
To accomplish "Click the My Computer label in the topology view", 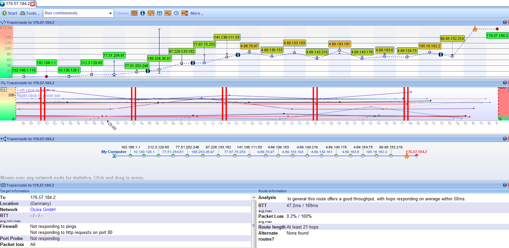I will [114, 152].
